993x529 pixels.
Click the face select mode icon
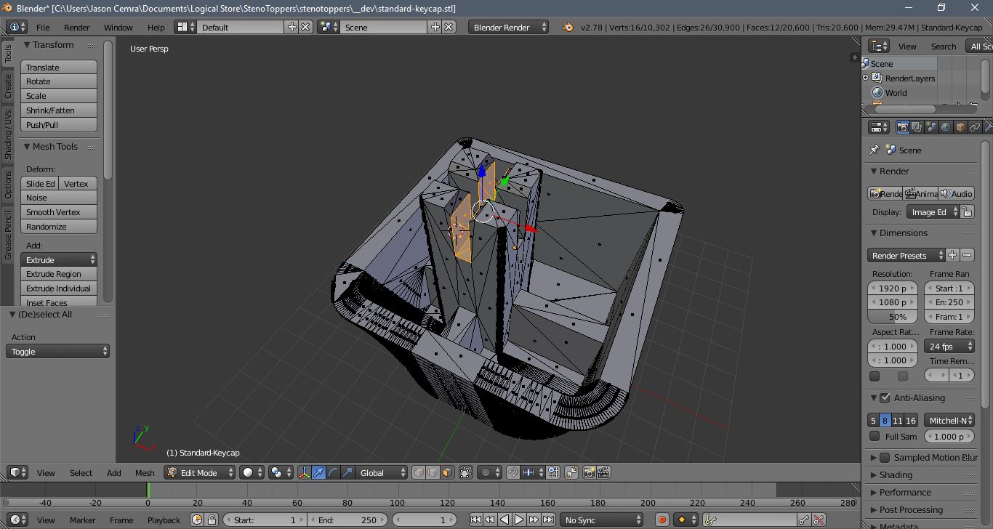tap(447, 472)
